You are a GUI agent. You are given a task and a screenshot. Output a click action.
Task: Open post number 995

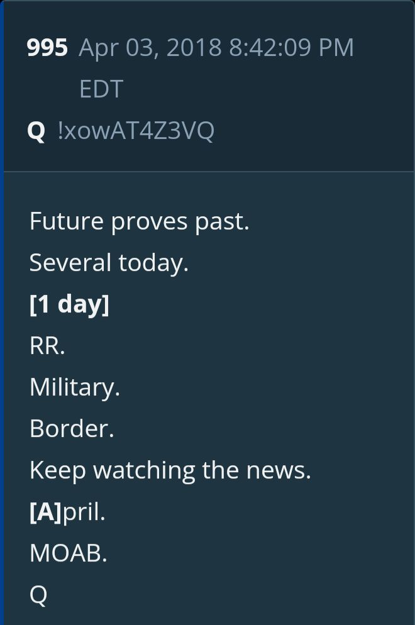click(47, 47)
